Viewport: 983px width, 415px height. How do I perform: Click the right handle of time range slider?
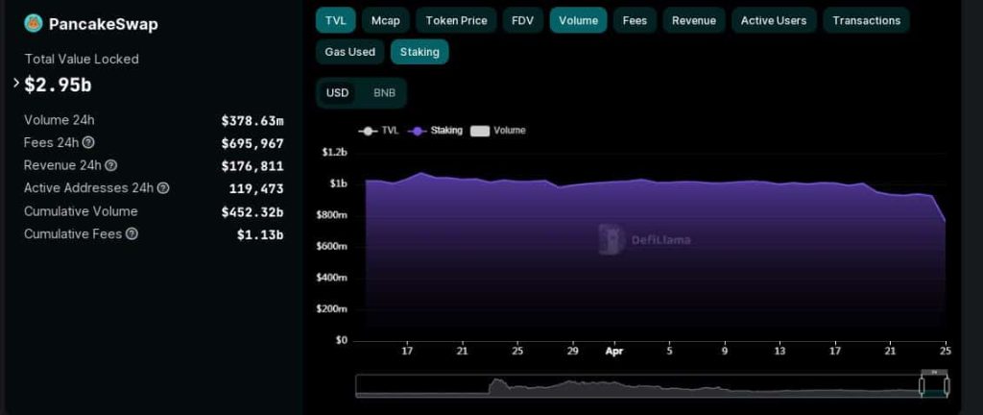[x=947, y=385]
